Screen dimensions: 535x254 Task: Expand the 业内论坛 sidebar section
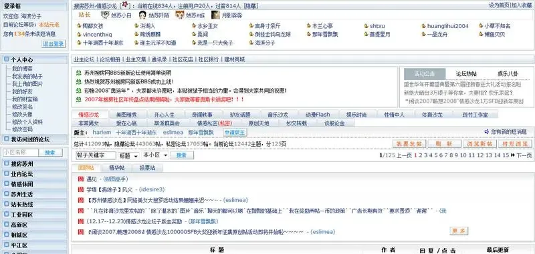click(x=7, y=174)
